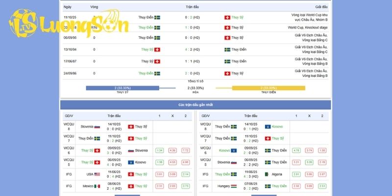Select the 1.34 home win odds
The width and height of the screenshot is (392, 196).
159,150
